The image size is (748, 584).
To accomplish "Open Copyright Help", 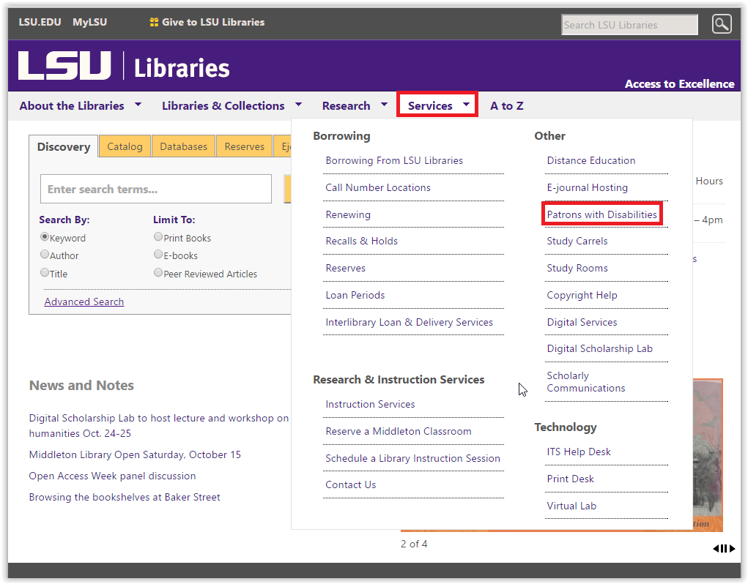I will (x=582, y=296).
